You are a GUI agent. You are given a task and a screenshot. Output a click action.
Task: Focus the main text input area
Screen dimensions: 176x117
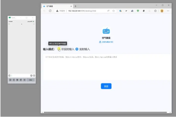click(x=107, y=67)
